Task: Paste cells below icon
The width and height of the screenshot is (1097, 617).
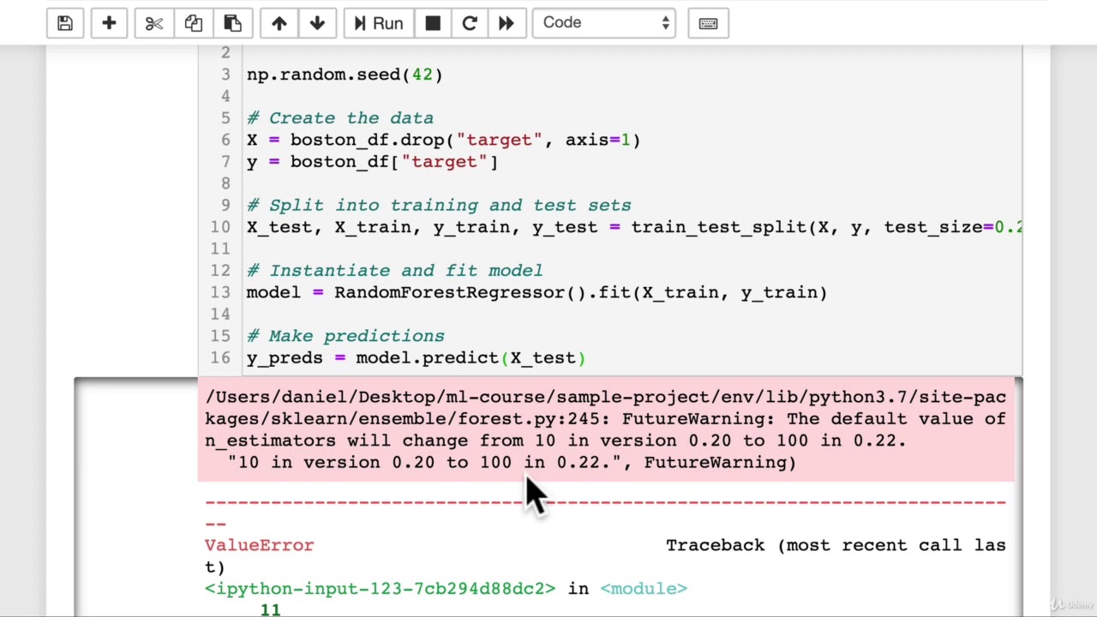Action: [232, 23]
